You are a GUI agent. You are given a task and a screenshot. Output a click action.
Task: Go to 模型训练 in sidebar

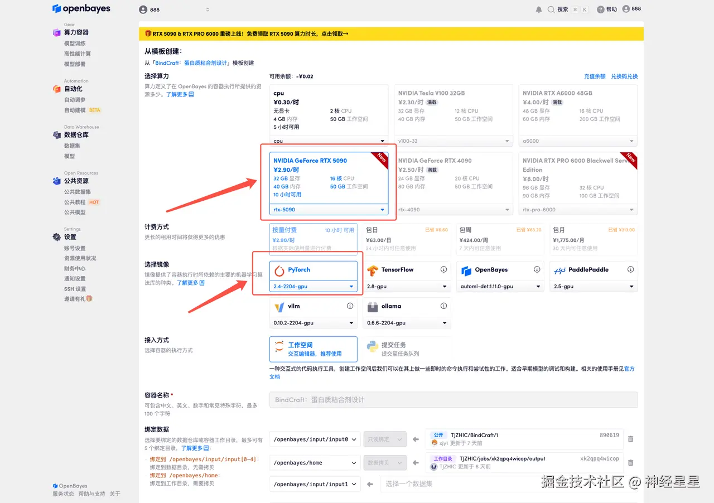coord(75,43)
